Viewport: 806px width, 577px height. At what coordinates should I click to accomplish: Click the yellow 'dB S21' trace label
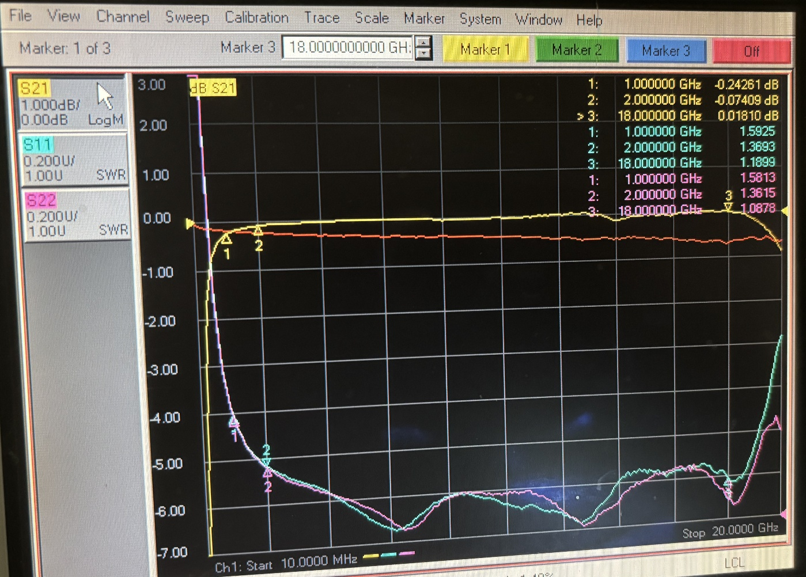[x=213, y=88]
